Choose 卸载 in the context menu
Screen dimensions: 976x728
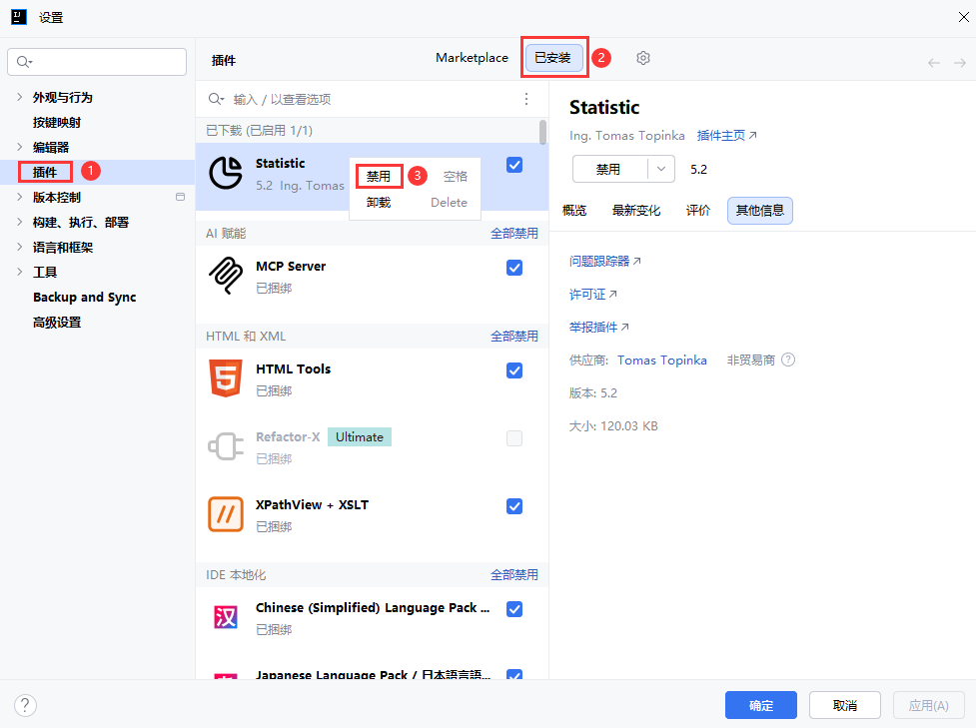pyautogui.click(x=379, y=203)
